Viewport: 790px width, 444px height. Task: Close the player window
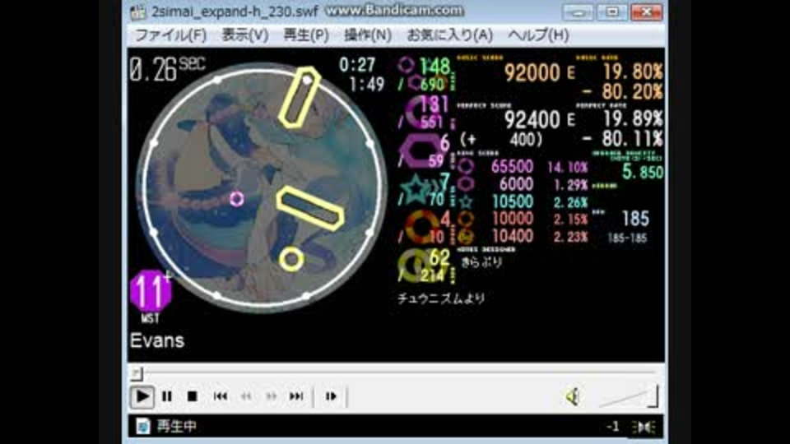coord(647,12)
